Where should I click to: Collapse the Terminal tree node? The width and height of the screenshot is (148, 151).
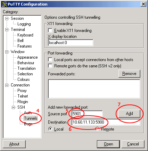pos(7,30)
